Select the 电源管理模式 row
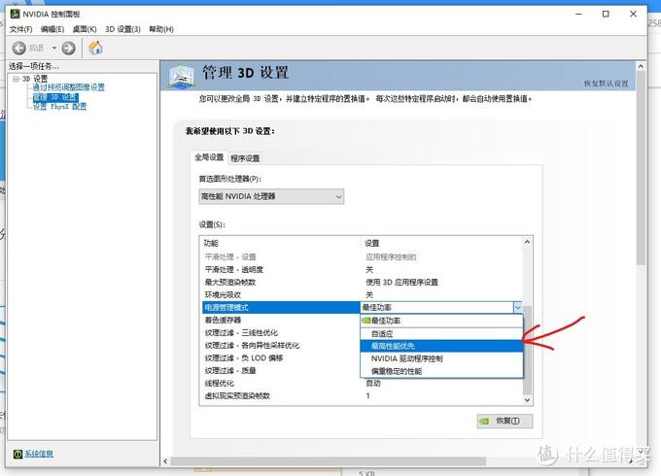The height and width of the screenshot is (476, 661). point(281,308)
